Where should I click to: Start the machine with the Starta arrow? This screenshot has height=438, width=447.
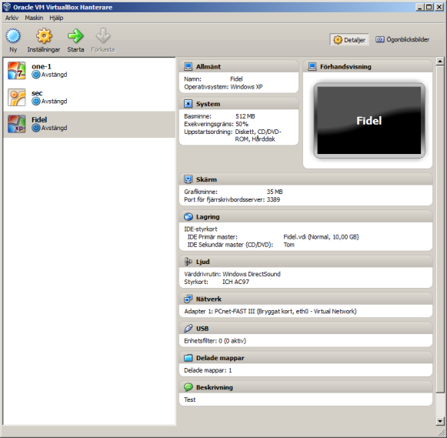coord(75,36)
